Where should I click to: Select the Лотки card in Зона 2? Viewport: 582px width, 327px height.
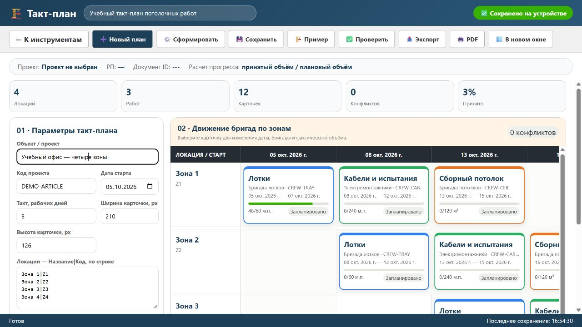coord(384,261)
